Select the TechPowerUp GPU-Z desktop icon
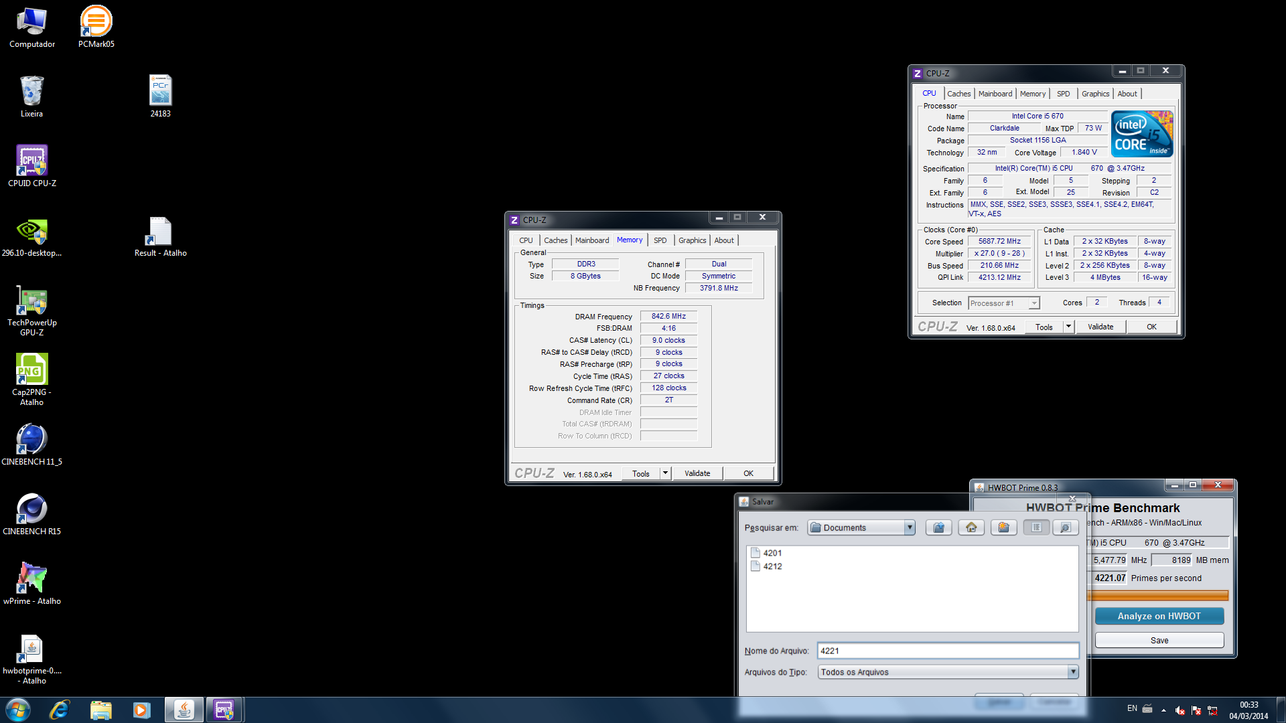Image resolution: width=1286 pixels, height=723 pixels. [x=32, y=311]
